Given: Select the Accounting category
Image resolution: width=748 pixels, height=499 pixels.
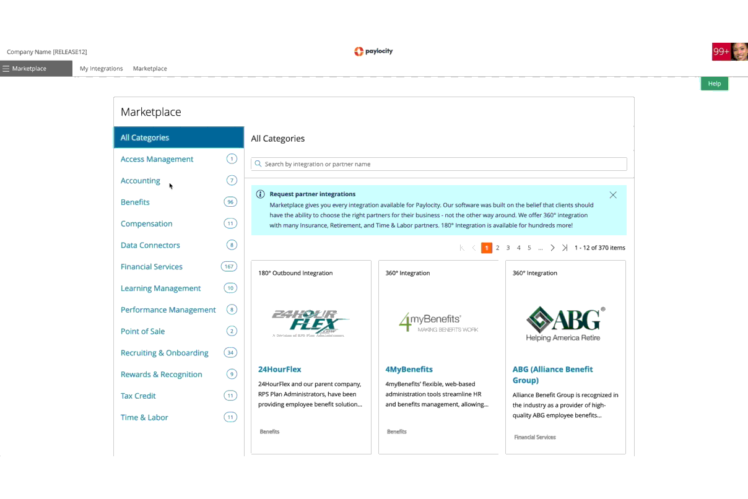Looking at the screenshot, I should pos(179,181).
